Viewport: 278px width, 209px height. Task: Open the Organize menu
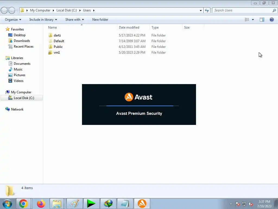pyautogui.click(x=13, y=20)
